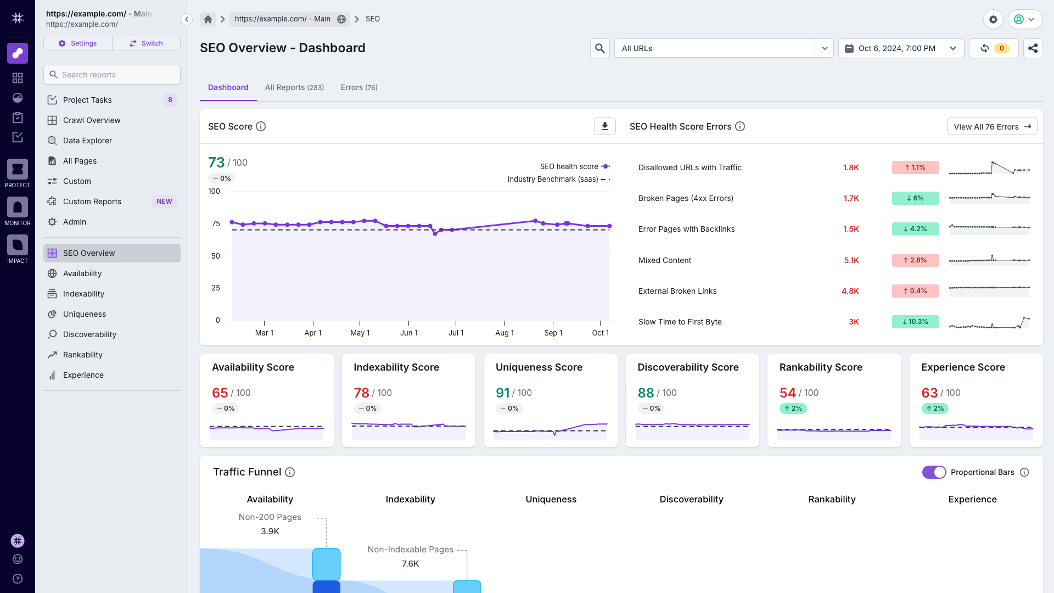Expand the All URLs dropdown
The height and width of the screenshot is (593, 1054).
pos(824,48)
